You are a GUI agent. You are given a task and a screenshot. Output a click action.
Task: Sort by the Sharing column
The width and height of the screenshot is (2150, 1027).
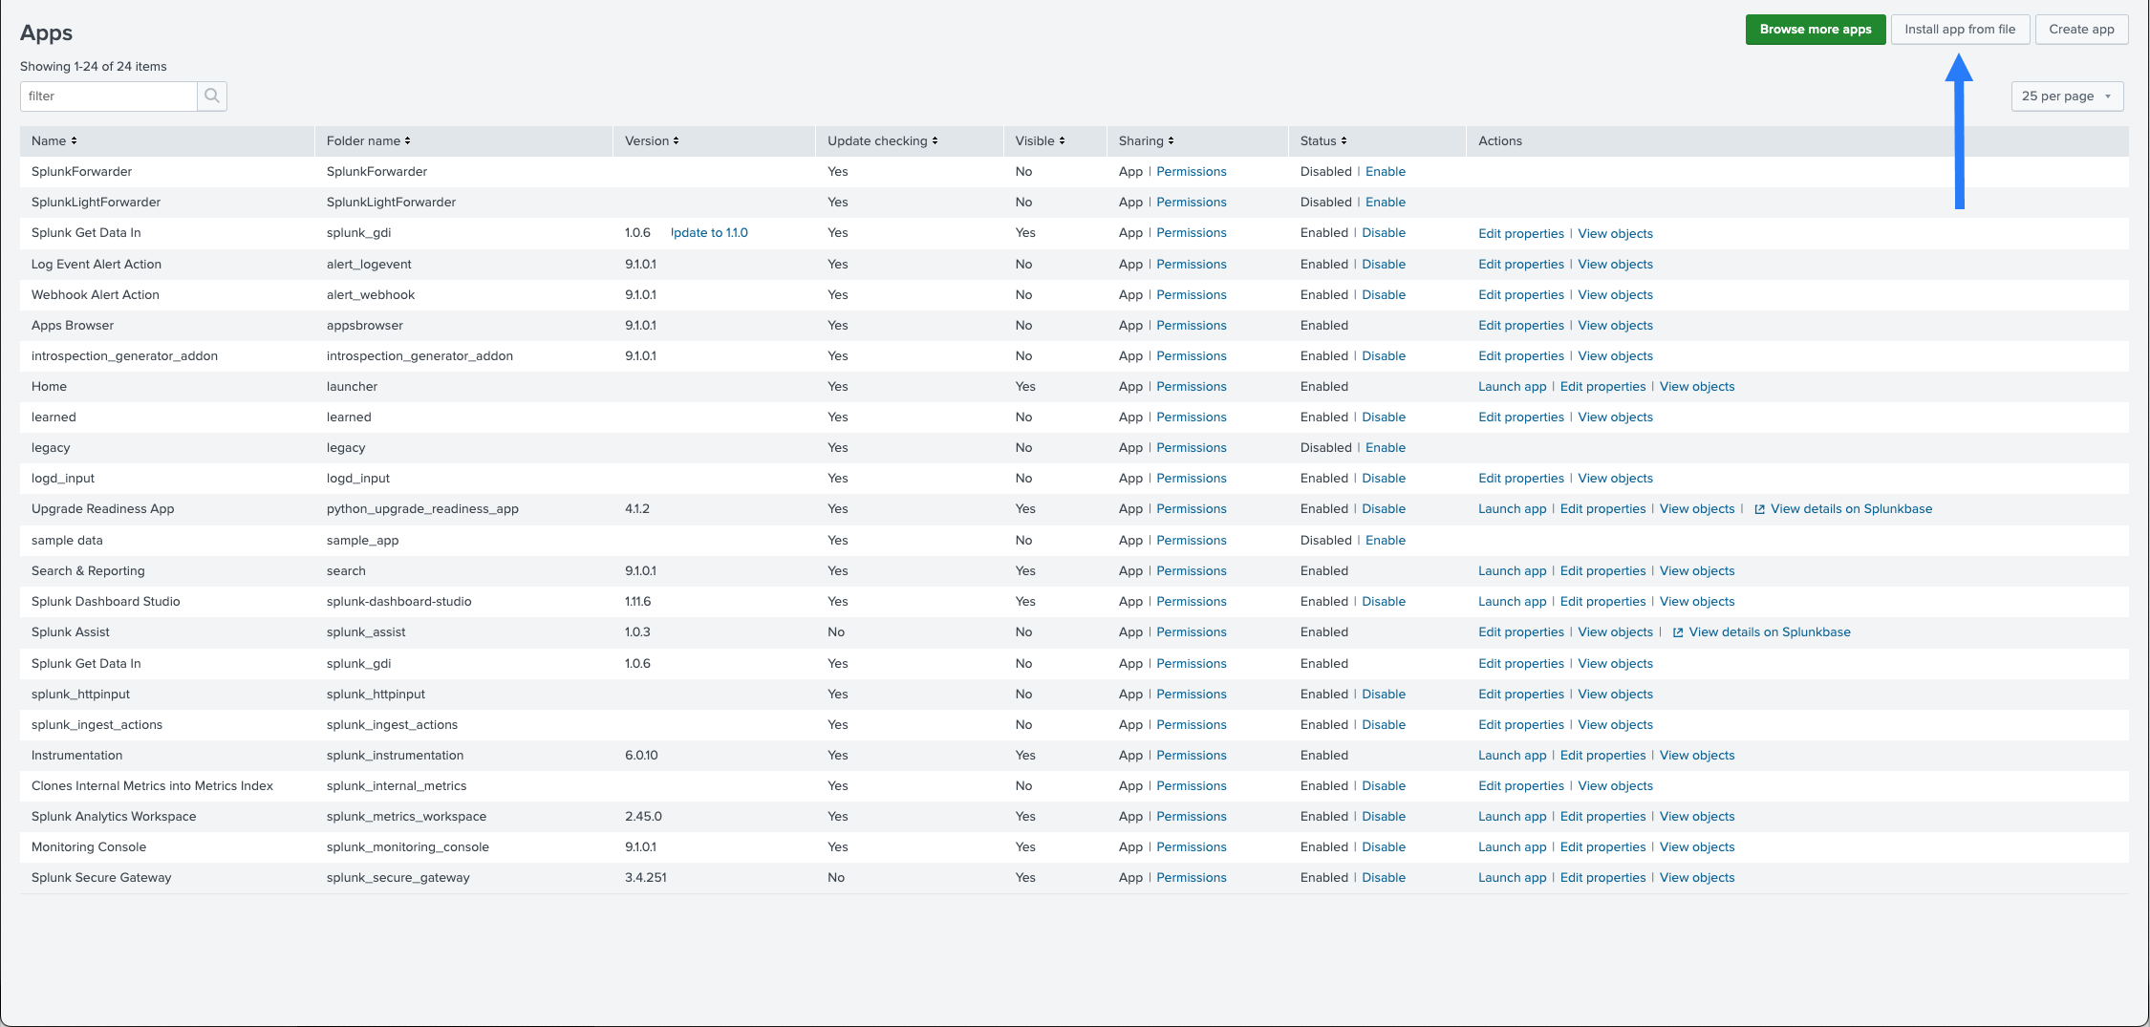tap(1146, 140)
